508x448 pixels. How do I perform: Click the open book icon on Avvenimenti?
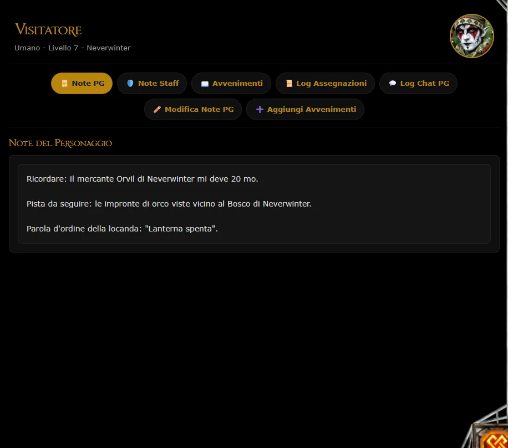pyautogui.click(x=205, y=84)
